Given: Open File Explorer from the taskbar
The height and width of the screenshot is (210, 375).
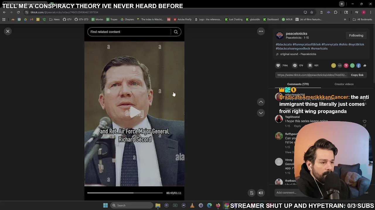Looking at the screenshot, I should [x=158, y=205].
